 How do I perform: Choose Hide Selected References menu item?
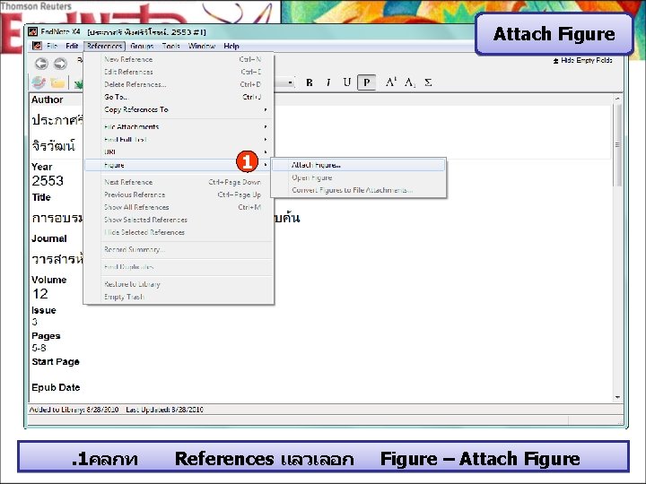pos(179,232)
